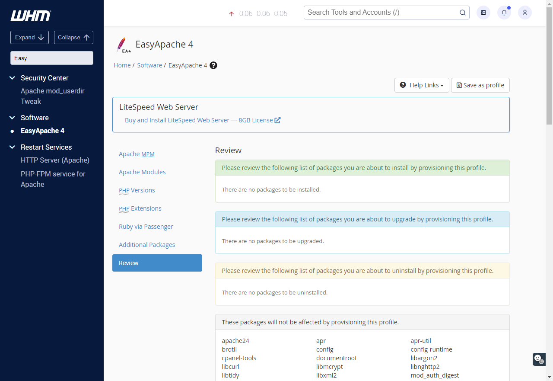Click the libxml2 package name
This screenshot has width=553, height=381.
(327, 375)
